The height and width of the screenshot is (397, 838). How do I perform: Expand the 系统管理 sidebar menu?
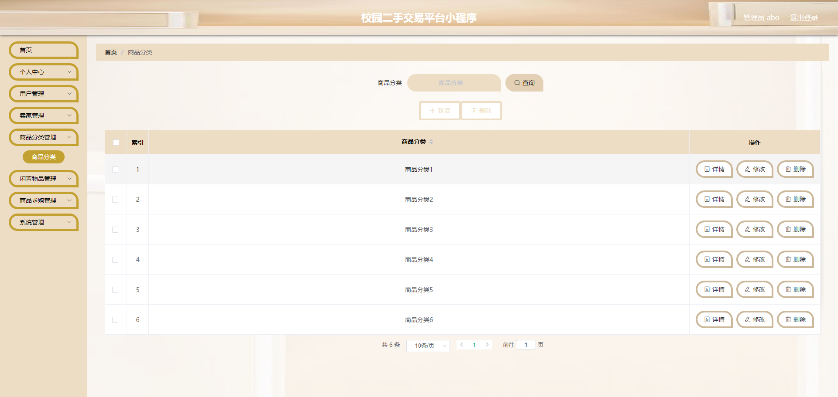tap(44, 222)
